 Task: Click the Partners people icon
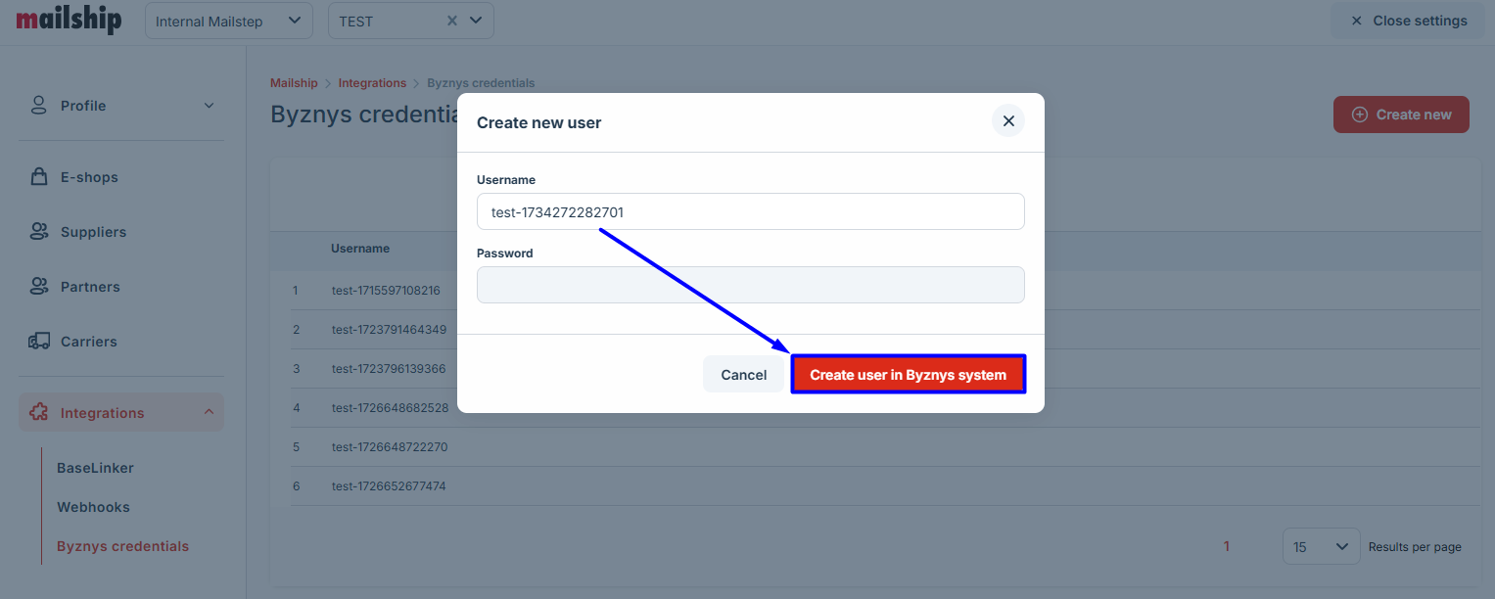[x=39, y=287]
